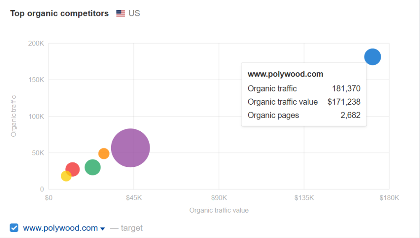Click the 181,370 organic traffic value
420x238 pixels.
tap(346, 88)
